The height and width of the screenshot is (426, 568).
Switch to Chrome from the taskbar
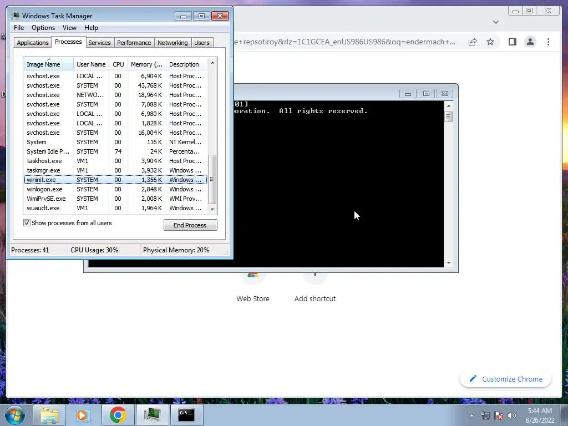tap(118, 415)
